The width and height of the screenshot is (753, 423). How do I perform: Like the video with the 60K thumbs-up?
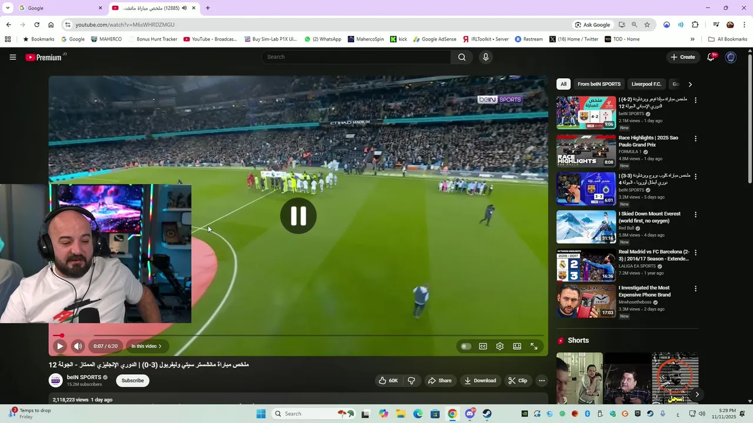coord(388,381)
